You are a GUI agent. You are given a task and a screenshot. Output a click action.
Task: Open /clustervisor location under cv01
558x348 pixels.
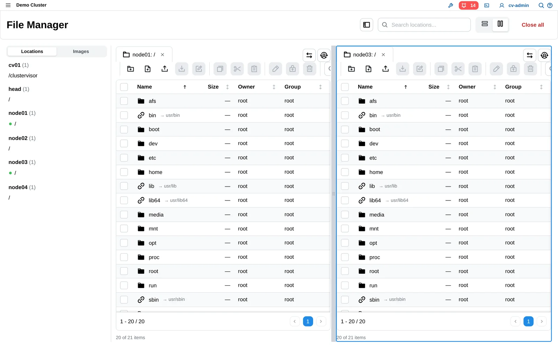(23, 76)
